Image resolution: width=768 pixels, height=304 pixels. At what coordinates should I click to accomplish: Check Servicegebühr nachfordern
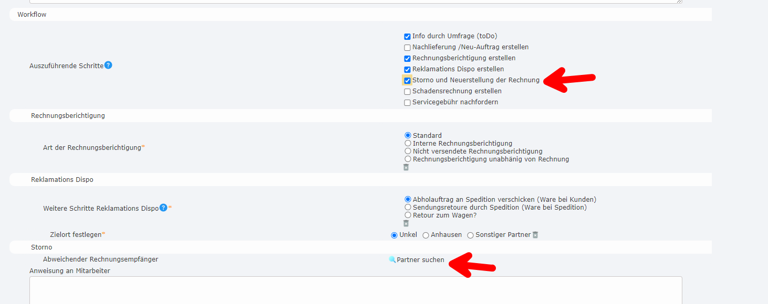pyautogui.click(x=407, y=102)
